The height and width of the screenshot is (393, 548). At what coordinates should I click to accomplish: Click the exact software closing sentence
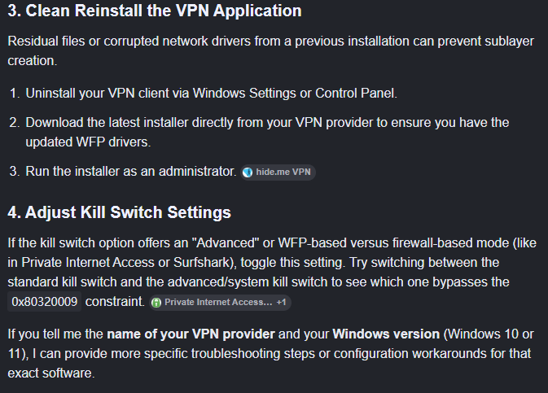[x=51, y=373]
